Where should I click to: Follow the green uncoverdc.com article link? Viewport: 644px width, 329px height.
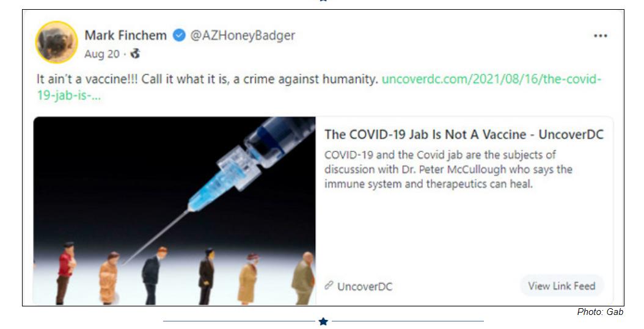[x=491, y=79]
